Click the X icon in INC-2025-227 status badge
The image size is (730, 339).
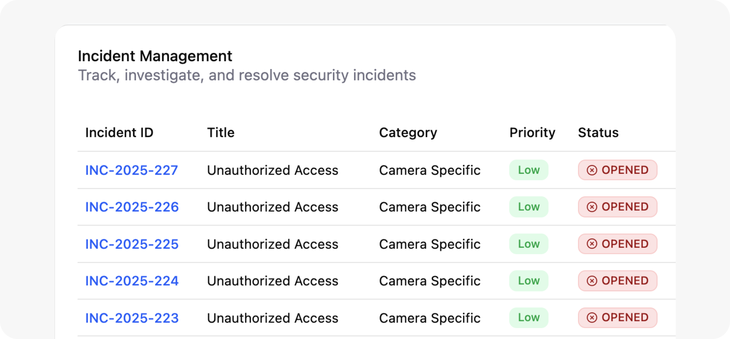592,170
